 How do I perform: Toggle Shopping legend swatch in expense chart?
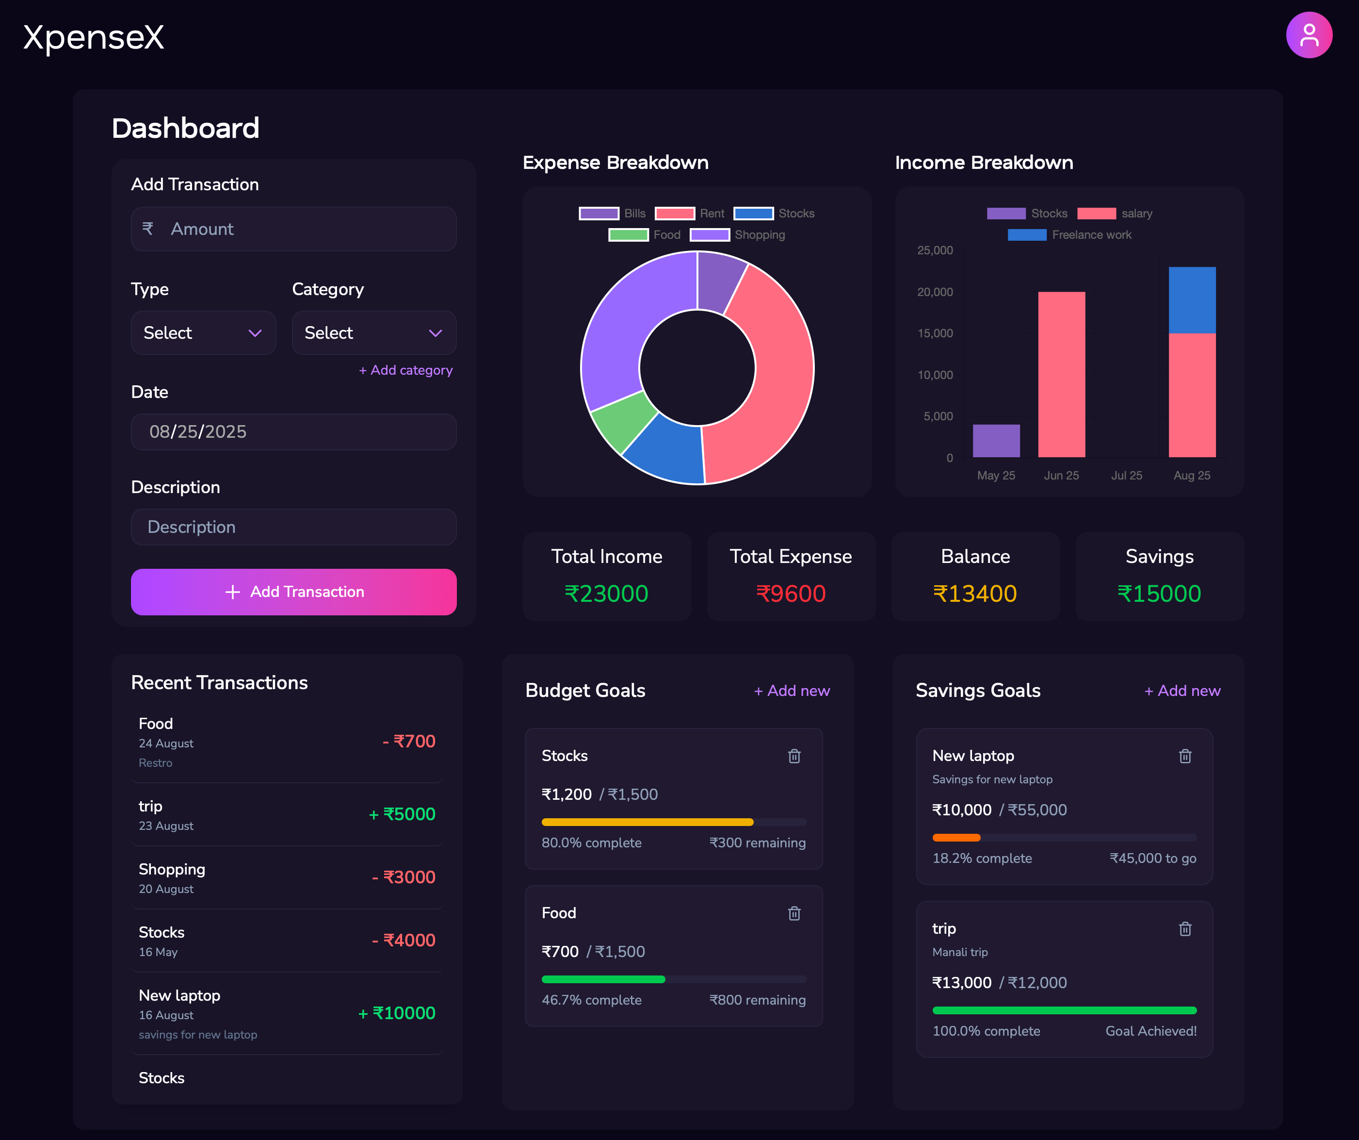[710, 235]
